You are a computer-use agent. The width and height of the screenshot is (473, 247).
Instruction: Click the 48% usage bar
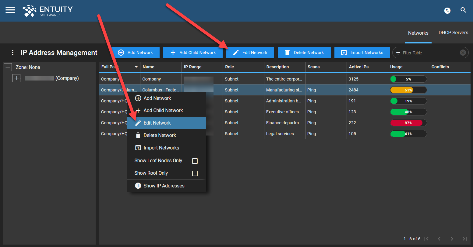pos(408,112)
